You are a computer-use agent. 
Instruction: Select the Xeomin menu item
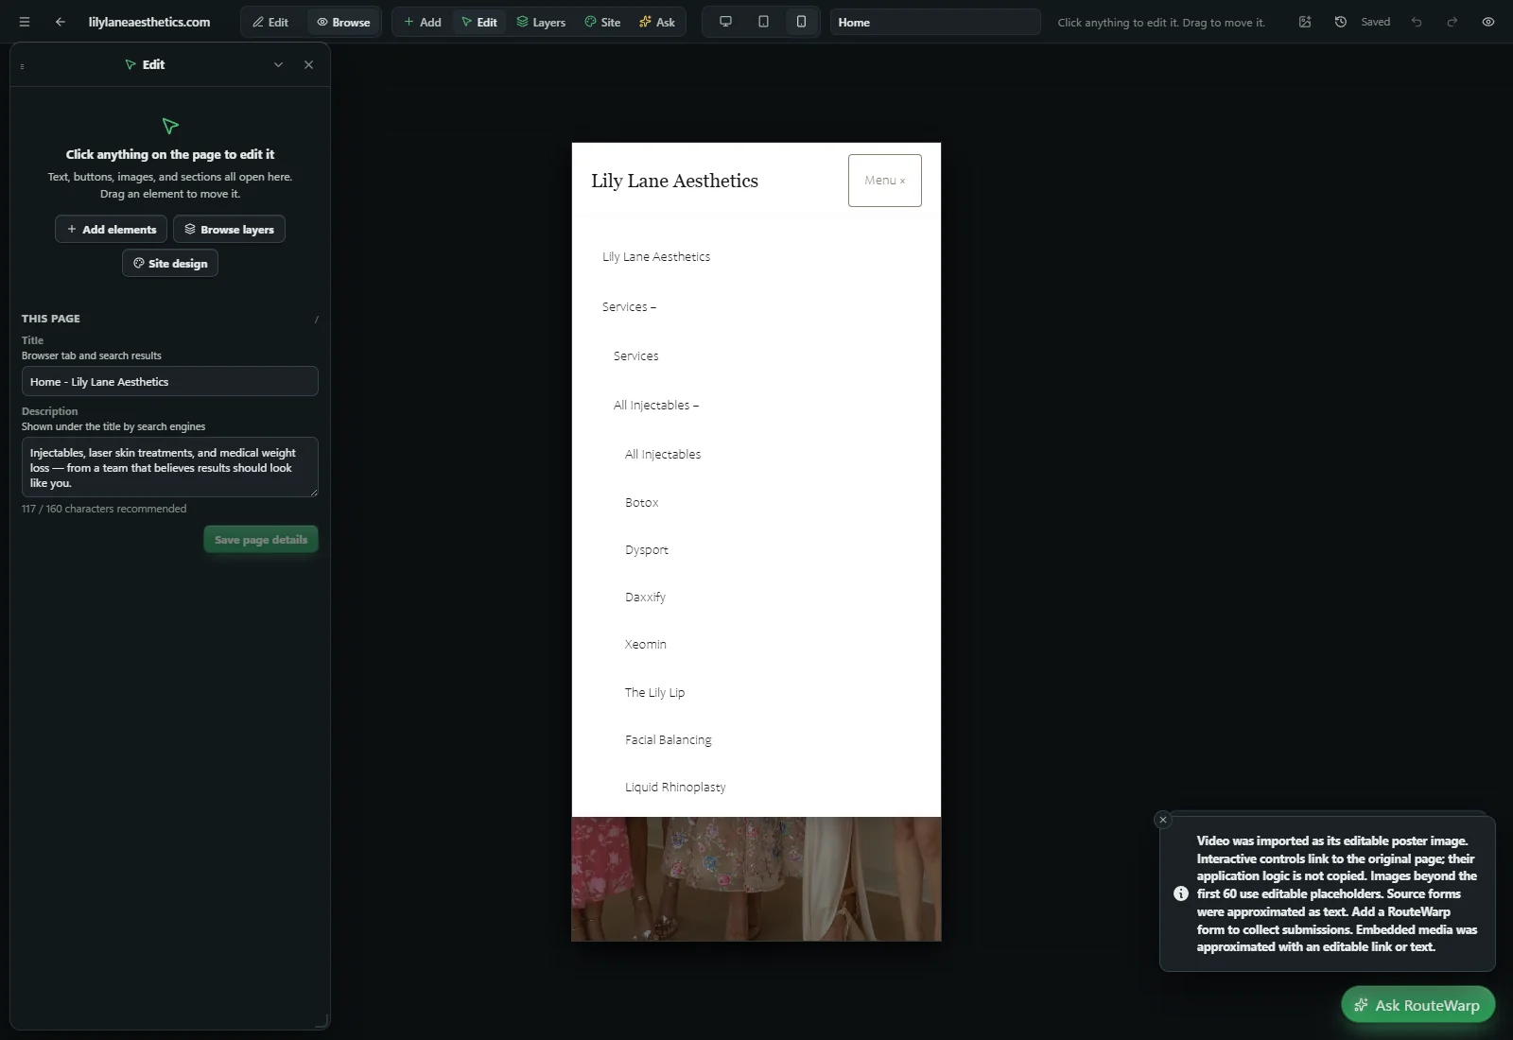pos(646,645)
